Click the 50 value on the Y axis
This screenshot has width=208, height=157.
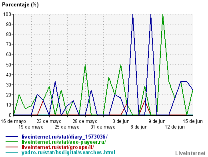coord(9,64)
